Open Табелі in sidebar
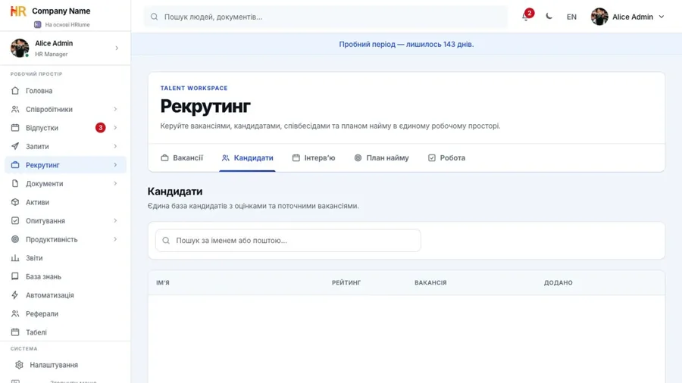 point(65,332)
